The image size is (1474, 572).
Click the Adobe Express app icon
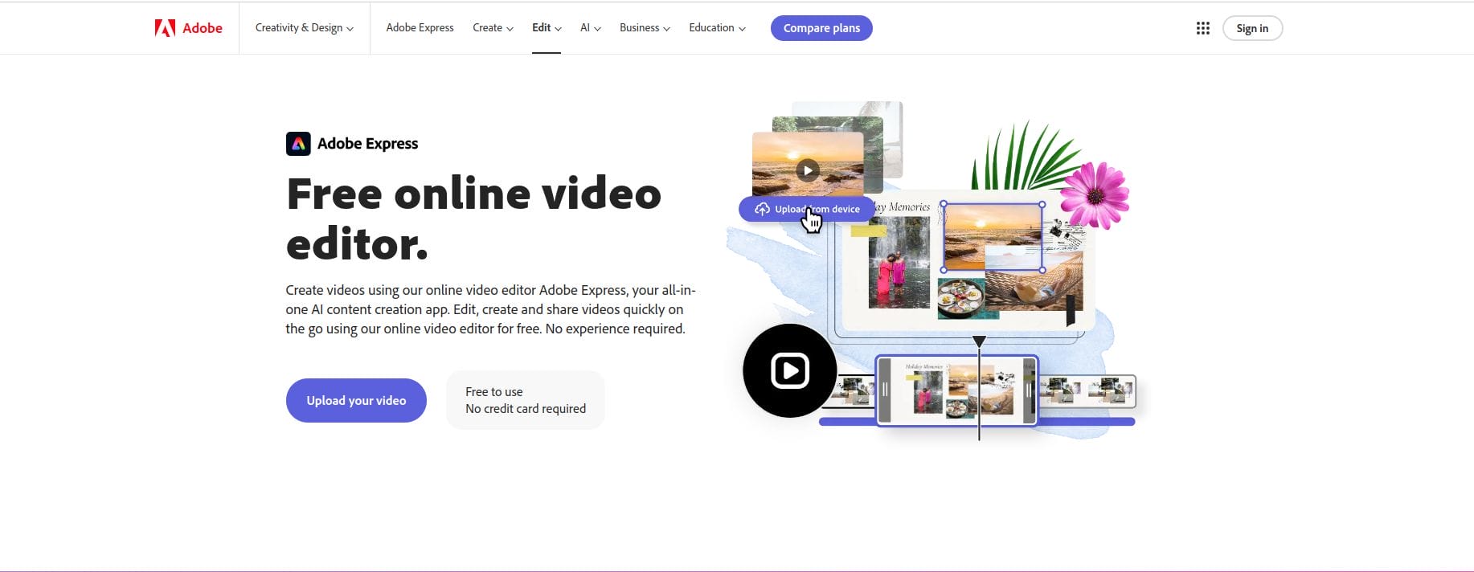298,144
